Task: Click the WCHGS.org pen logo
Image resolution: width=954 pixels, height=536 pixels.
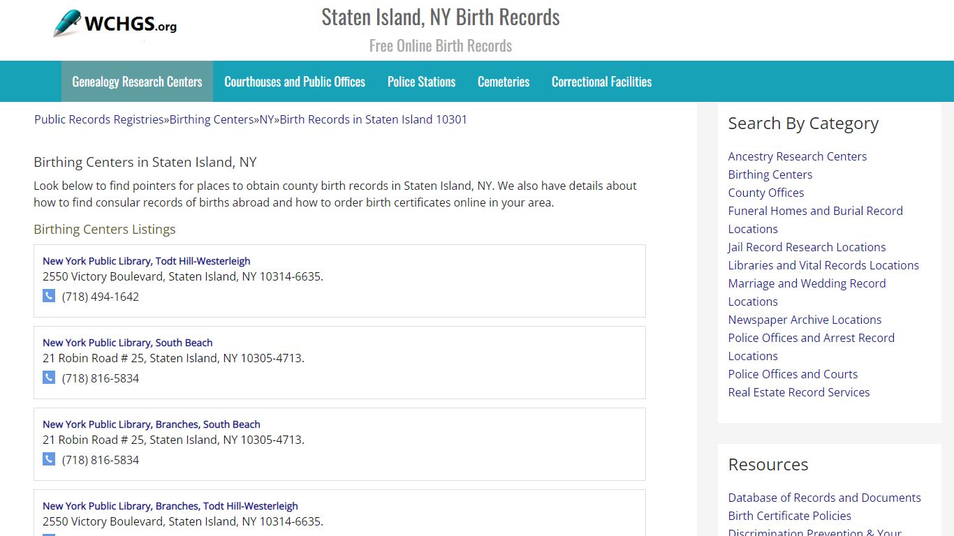Action: click(x=115, y=24)
